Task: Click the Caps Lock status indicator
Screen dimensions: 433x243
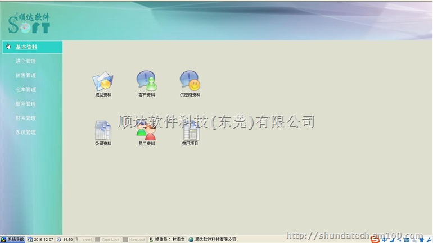Action: (x=107, y=240)
